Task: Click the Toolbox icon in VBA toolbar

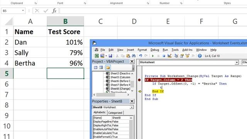Action: [193, 56]
